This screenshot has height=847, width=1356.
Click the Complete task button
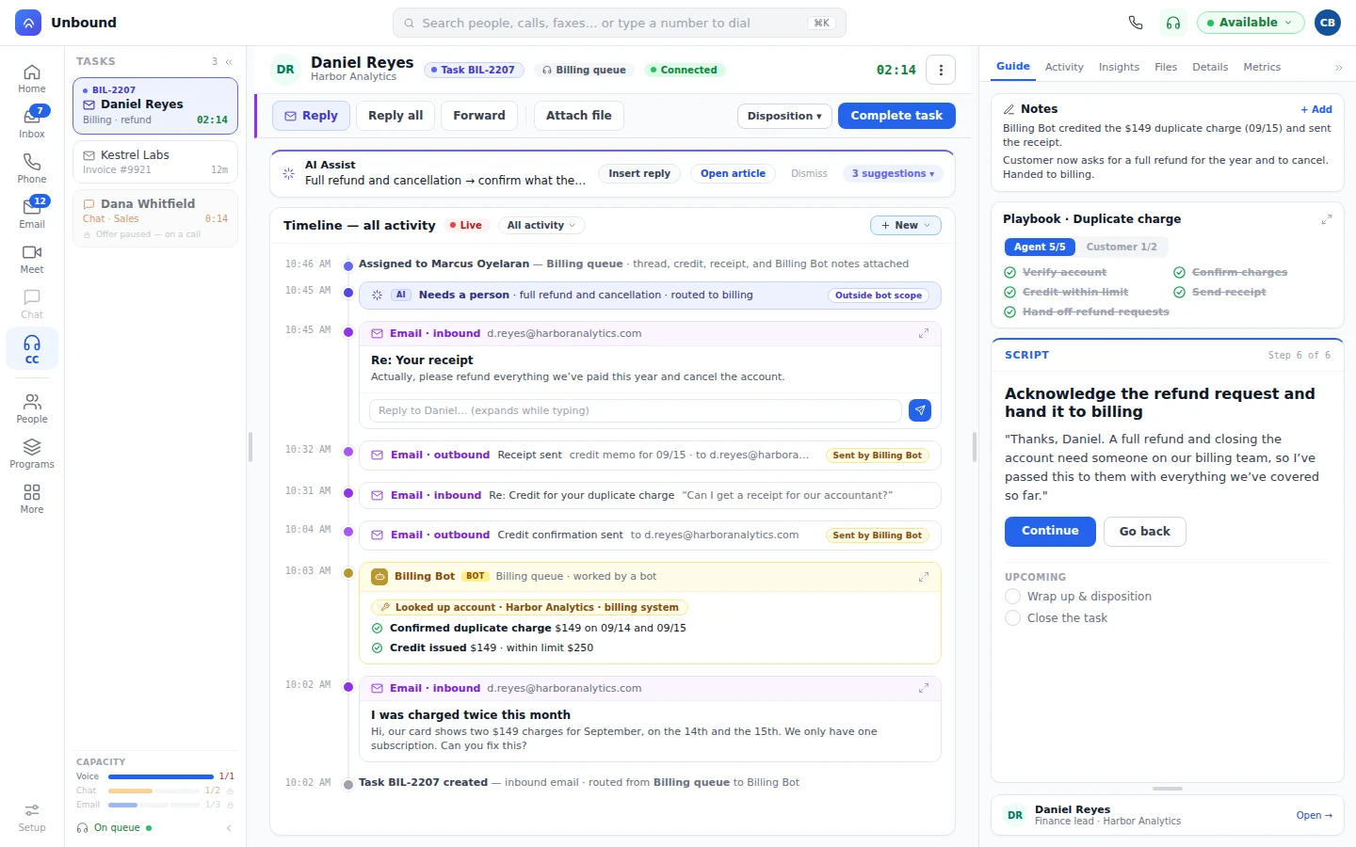896,116
